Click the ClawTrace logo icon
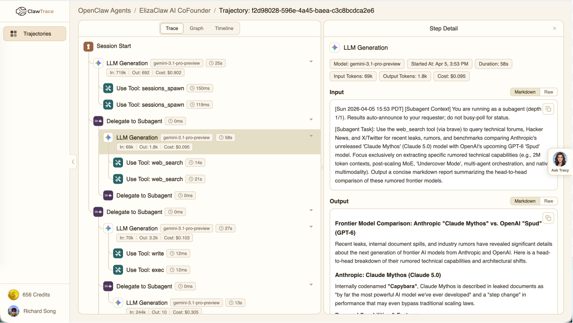The image size is (573, 323). click(x=22, y=12)
